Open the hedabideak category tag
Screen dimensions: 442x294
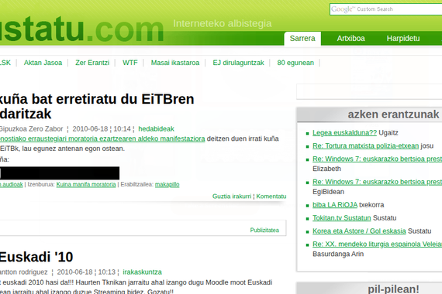[x=156, y=129]
